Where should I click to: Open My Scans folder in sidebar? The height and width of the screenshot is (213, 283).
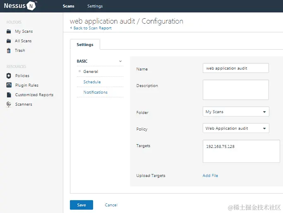pos(24,31)
